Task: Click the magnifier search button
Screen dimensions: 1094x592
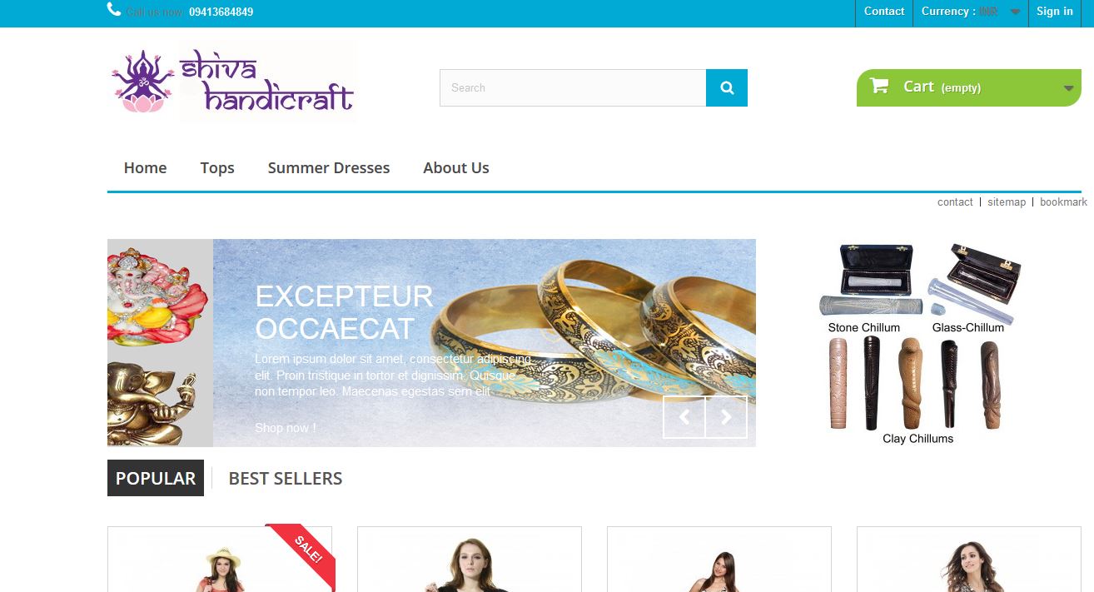Action: (727, 87)
